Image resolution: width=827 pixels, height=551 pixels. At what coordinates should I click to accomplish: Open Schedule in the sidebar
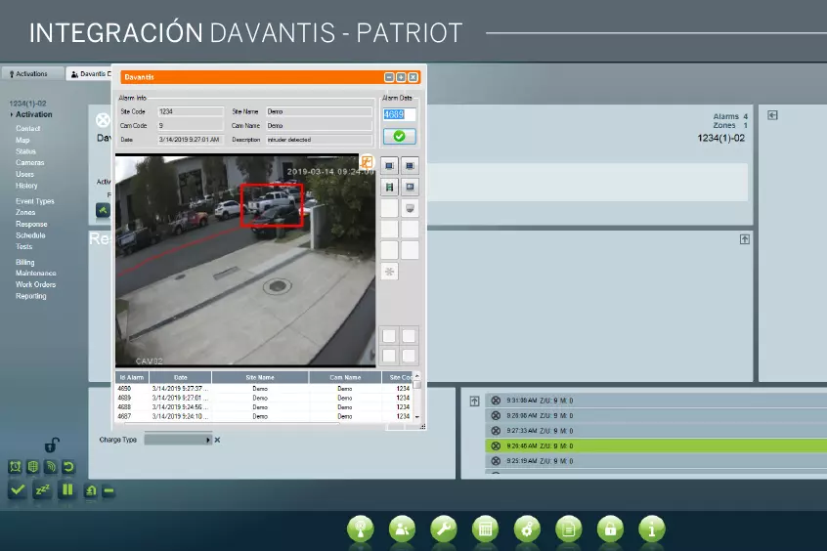tap(30, 235)
